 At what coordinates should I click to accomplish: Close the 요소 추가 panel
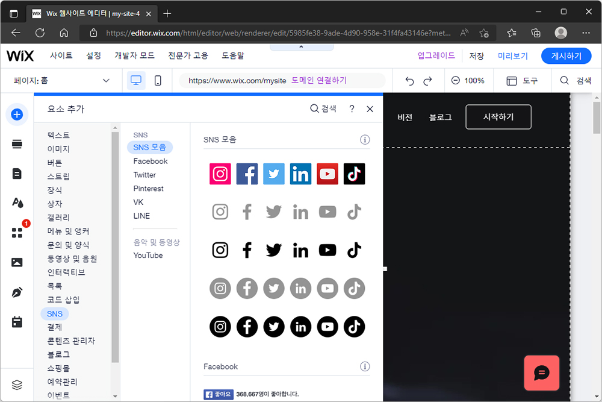[x=370, y=109]
